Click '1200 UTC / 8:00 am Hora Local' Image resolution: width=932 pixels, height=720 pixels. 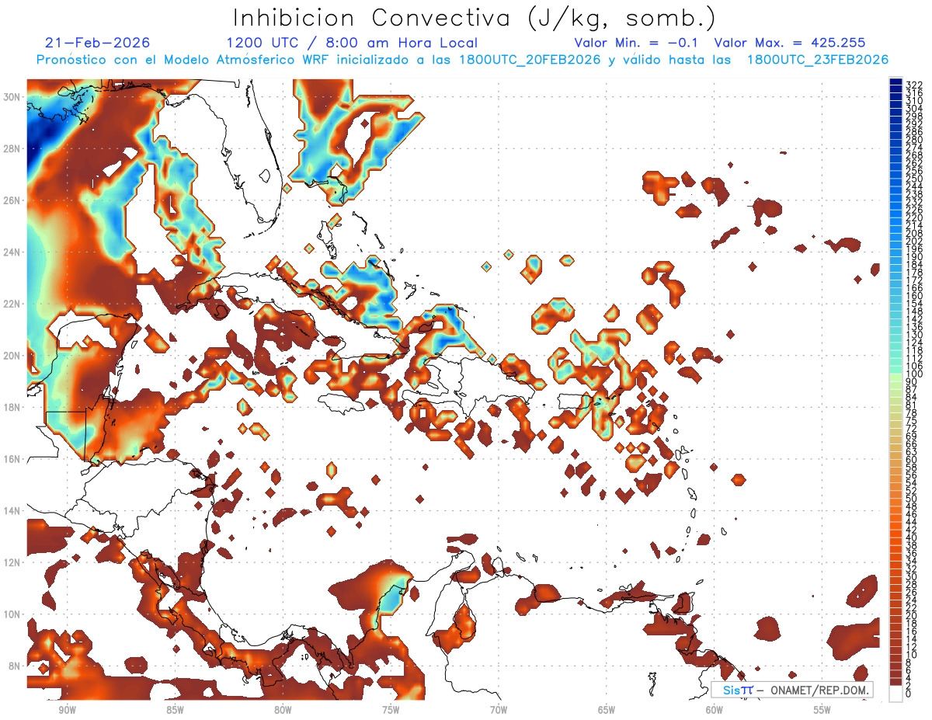[x=352, y=43]
